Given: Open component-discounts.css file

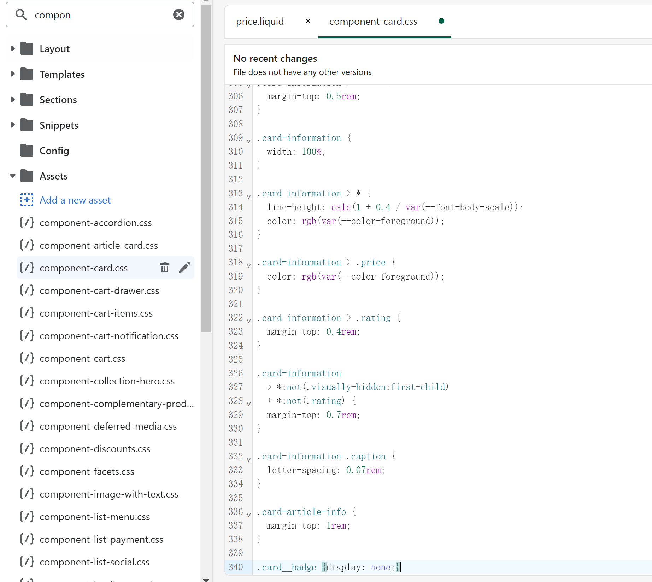Looking at the screenshot, I should [95, 449].
